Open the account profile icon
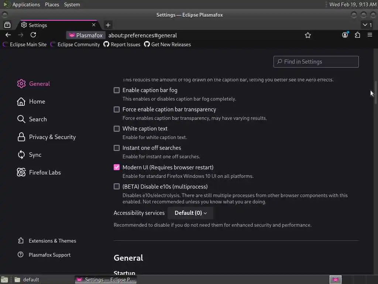This screenshot has width=378, height=284. point(345,35)
